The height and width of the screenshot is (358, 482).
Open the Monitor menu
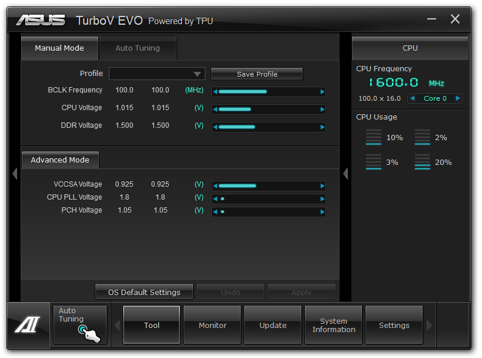212,325
